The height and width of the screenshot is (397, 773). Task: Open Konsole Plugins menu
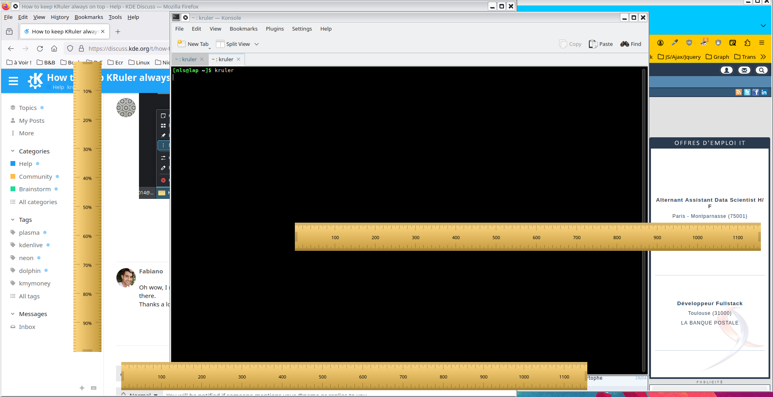pos(275,29)
